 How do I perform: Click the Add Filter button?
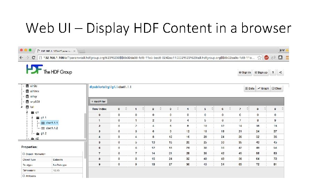pyautogui.click(x=98, y=101)
